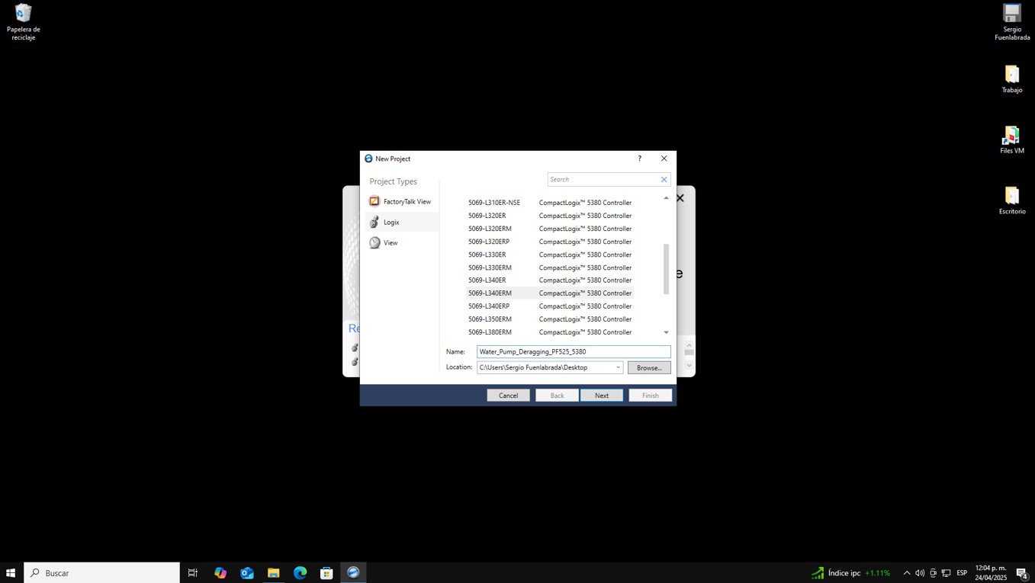Click inside the controller Search field
Viewport: 1035px width, 583px height.
point(603,179)
